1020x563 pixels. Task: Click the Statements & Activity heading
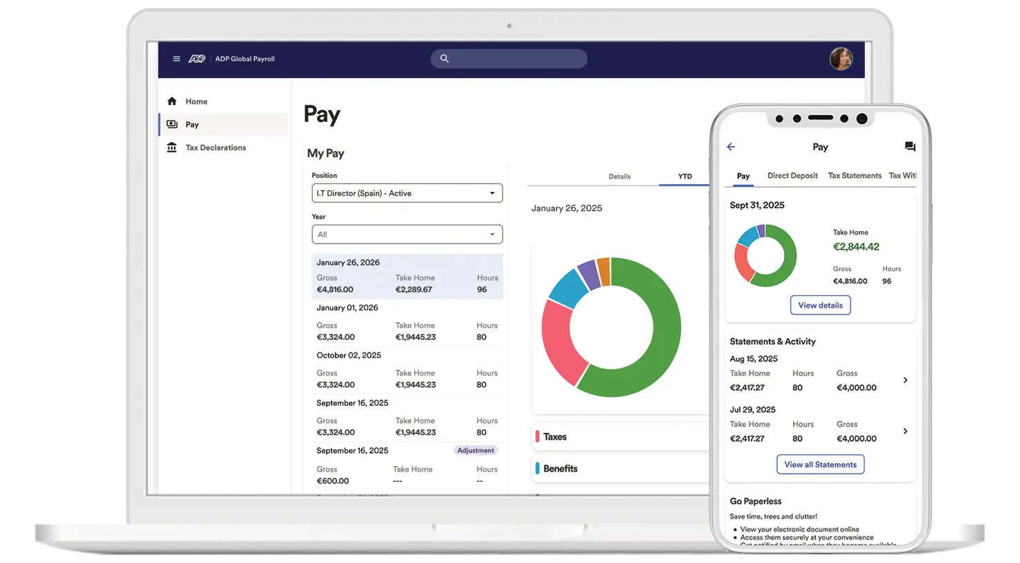[772, 341]
